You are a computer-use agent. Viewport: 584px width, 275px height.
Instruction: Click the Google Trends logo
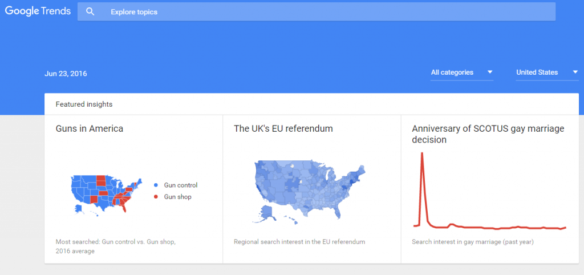(x=38, y=11)
